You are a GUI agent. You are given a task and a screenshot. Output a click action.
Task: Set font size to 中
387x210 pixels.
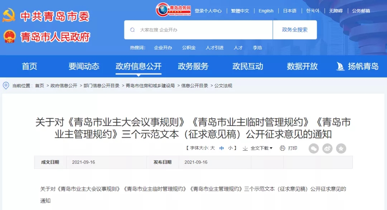221,148
